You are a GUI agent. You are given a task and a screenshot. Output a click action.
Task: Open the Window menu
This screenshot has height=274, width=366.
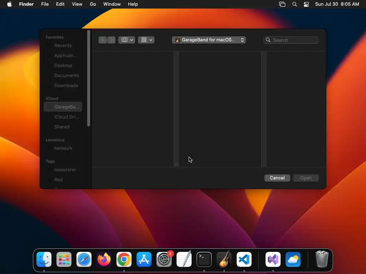click(x=112, y=4)
